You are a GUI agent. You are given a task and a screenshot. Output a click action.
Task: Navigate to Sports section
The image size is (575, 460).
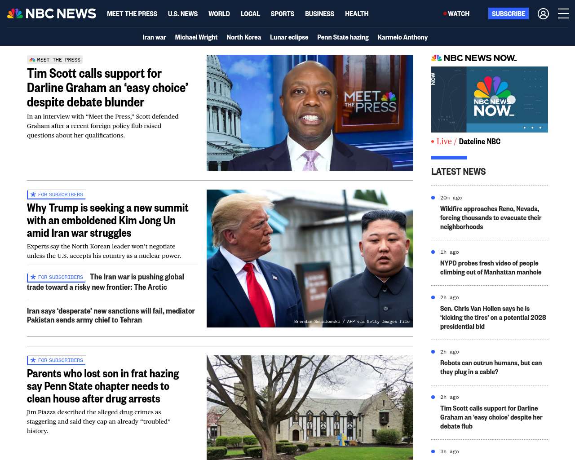(x=283, y=14)
